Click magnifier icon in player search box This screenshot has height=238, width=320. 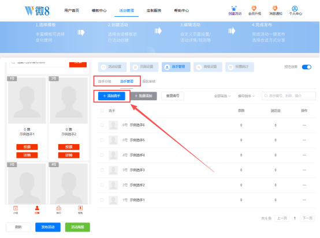pyautogui.click(x=266, y=96)
